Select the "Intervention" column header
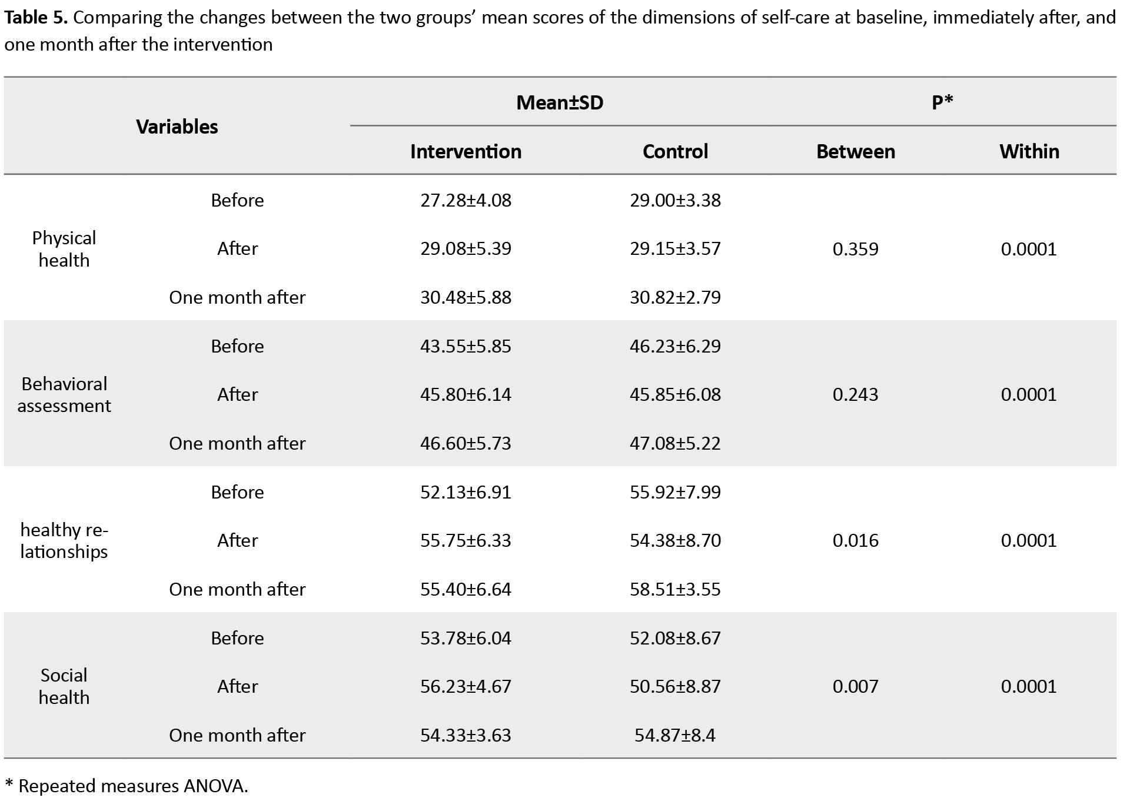The width and height of the screenshot is (1127, 804). [x=466, y=151]
